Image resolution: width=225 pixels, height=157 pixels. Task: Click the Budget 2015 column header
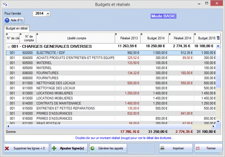click(x=205, y=38)
